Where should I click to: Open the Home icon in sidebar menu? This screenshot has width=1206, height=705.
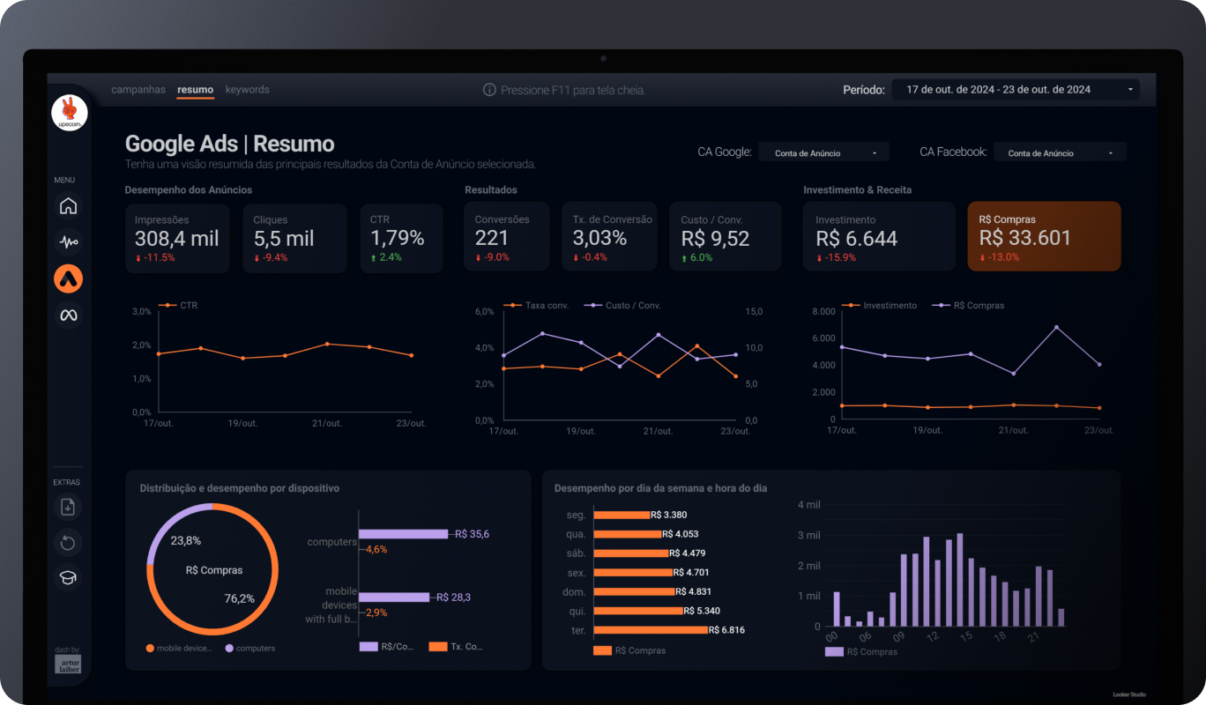pyautogui.click(x=68, y=206)
